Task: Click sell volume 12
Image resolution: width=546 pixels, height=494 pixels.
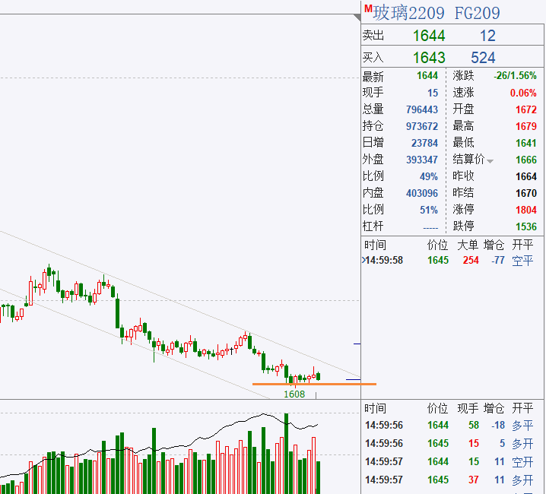Action: click(487, 36)
